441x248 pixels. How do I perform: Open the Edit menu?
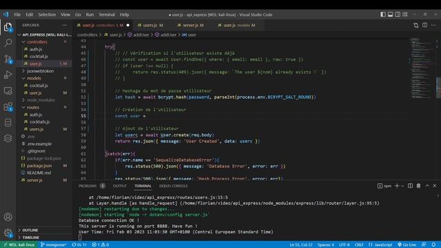click(29, 14)
